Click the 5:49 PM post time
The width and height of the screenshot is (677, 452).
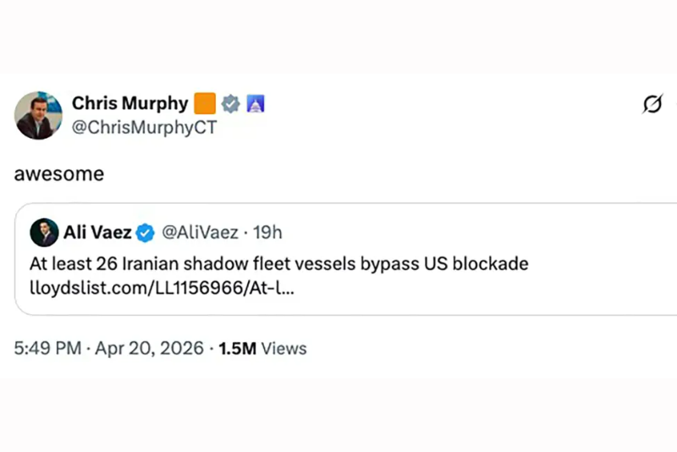[x=47, y=348]
